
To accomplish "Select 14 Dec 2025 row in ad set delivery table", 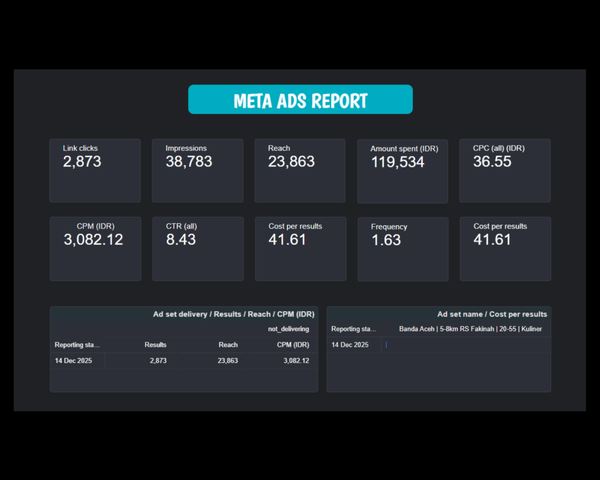I will click(73, 361).
